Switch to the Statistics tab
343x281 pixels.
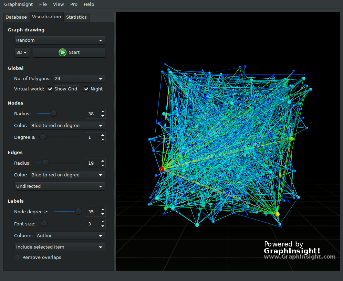pos(76,17)
